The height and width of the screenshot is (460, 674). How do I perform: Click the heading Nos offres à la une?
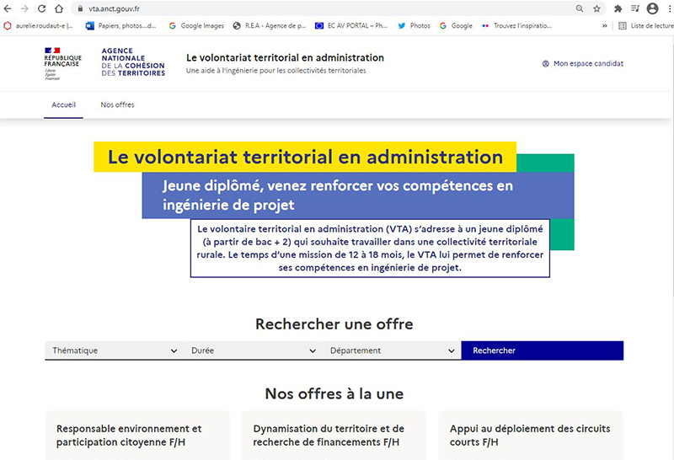tap(334, 393)
